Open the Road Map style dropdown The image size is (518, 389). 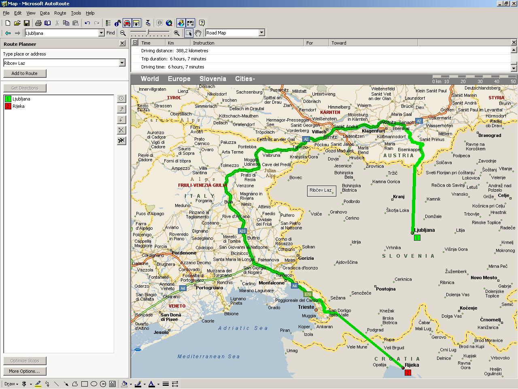click(x=261, y=33)
